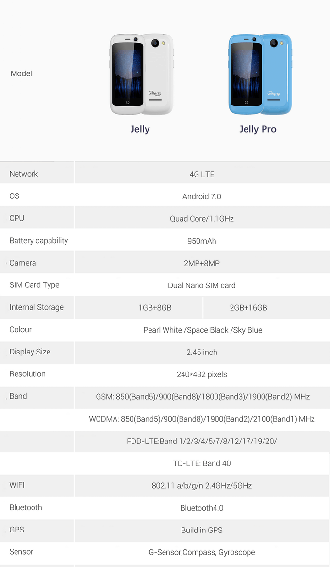Click the TD-LTE: Band 40 row

point(202,463)
